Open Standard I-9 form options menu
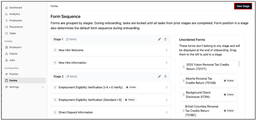This screenshot has width=257, height=121. 167,100
